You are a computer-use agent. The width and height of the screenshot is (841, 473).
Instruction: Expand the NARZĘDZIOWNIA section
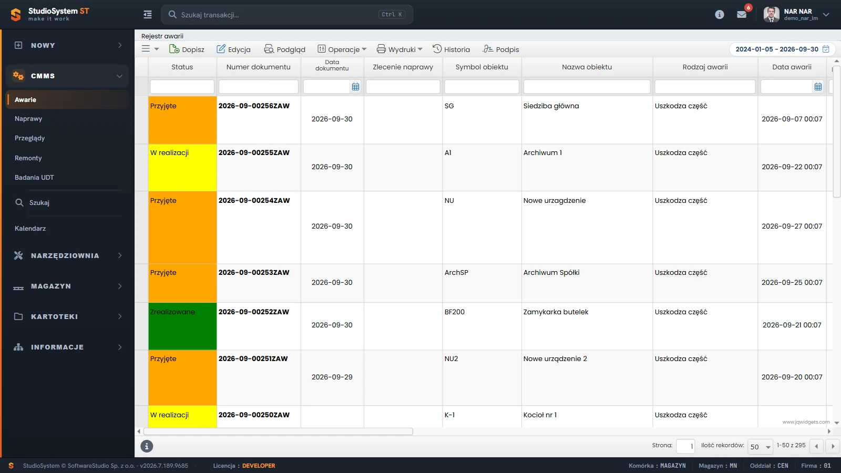point(68,255)
